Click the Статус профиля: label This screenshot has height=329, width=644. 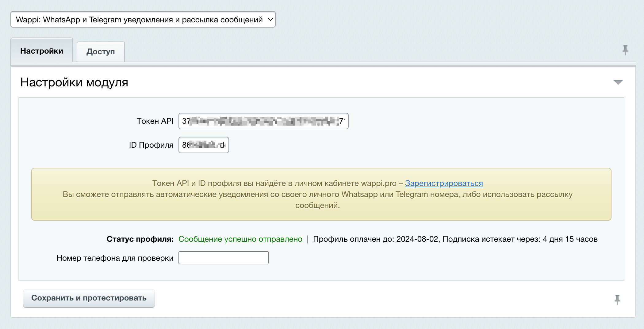[x=140, y=239]
